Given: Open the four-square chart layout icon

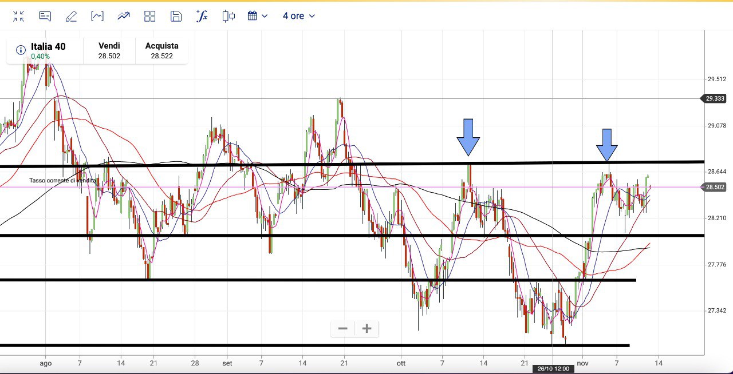Looking at the screenshot, I should (150, 16).
